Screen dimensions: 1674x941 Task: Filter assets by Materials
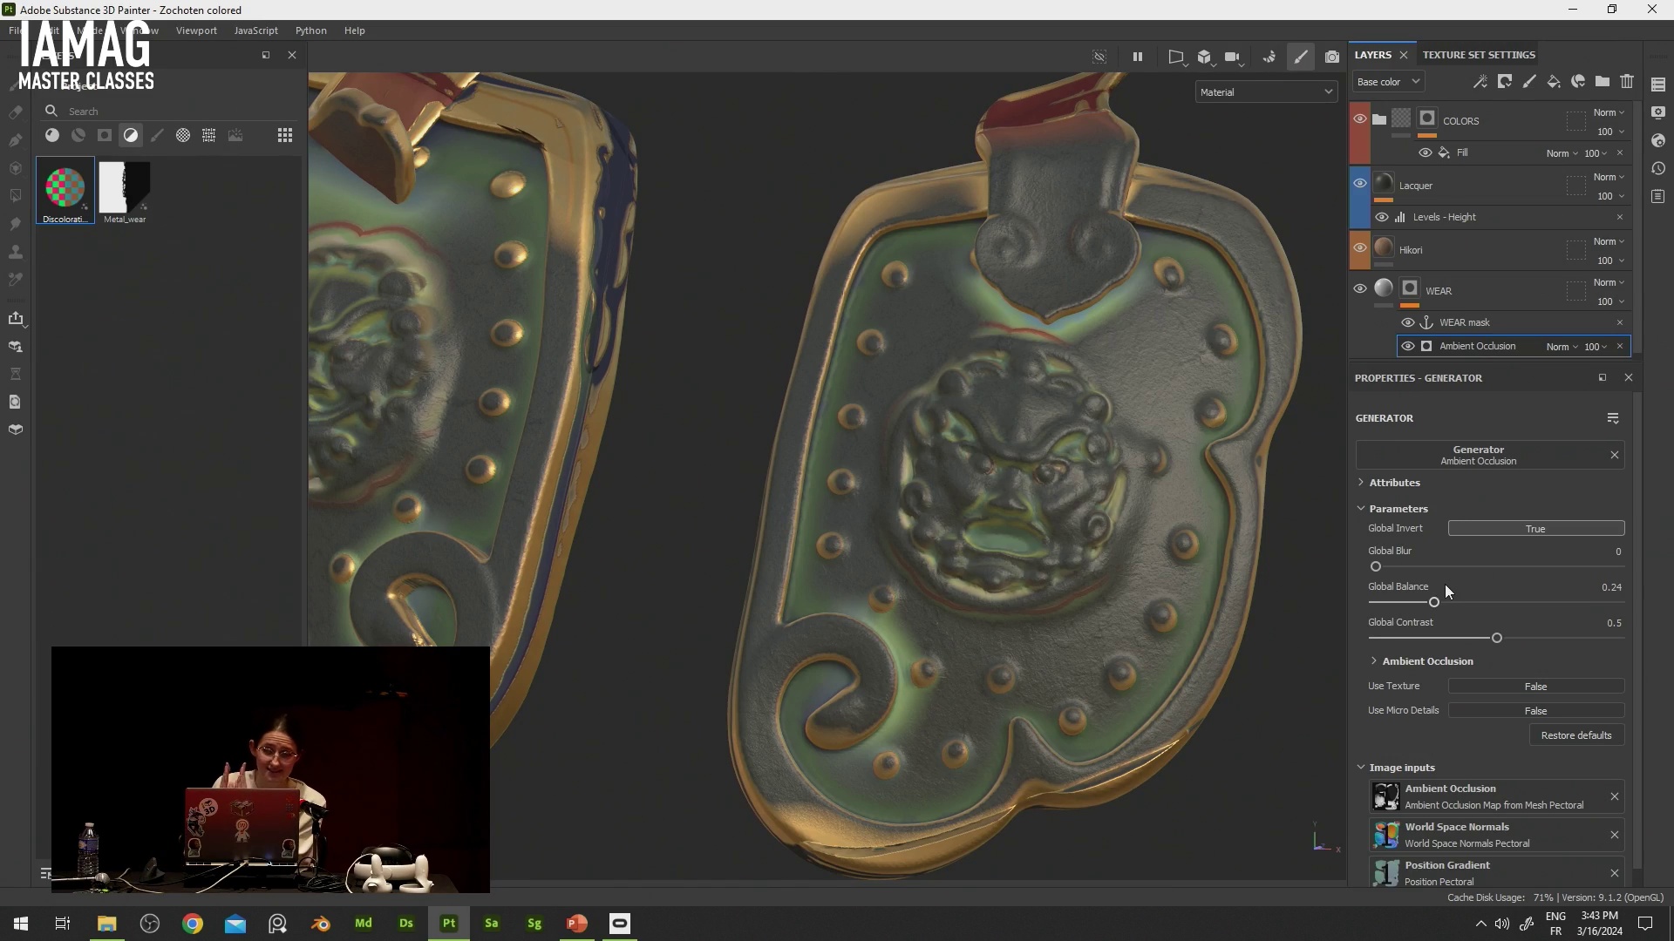click(52, 135)
